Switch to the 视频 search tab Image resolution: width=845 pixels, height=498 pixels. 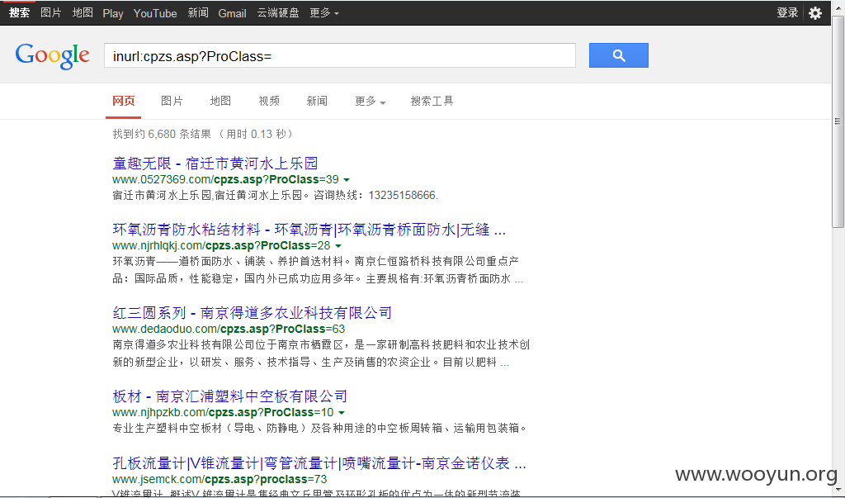269,101
